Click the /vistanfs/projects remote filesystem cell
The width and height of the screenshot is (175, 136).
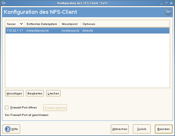37,31
